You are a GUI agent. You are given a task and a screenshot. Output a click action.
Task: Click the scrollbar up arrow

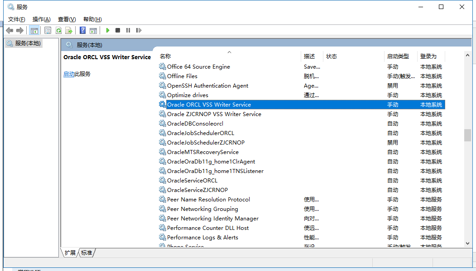[x=467, y=55]
